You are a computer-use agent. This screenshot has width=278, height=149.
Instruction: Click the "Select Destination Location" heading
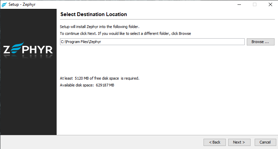click(x=93, y=14)
